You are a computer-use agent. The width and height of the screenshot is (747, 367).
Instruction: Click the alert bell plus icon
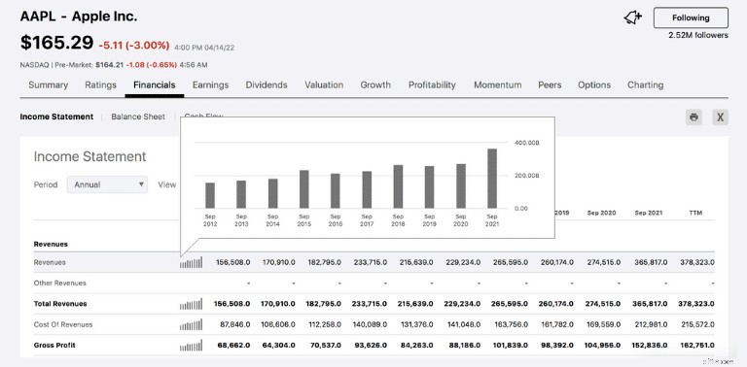632,18
